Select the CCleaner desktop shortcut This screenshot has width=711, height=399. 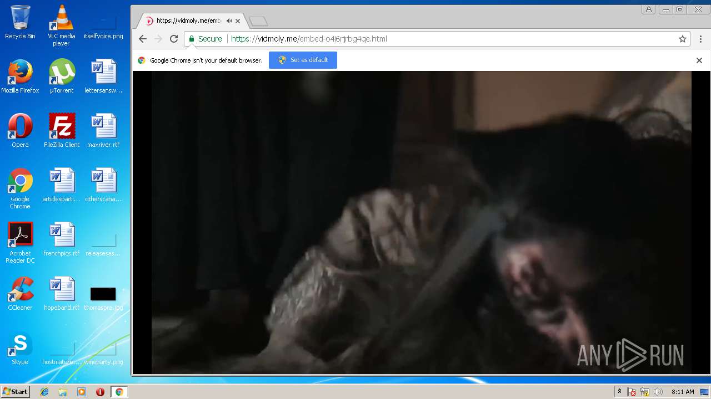point(20,294)
